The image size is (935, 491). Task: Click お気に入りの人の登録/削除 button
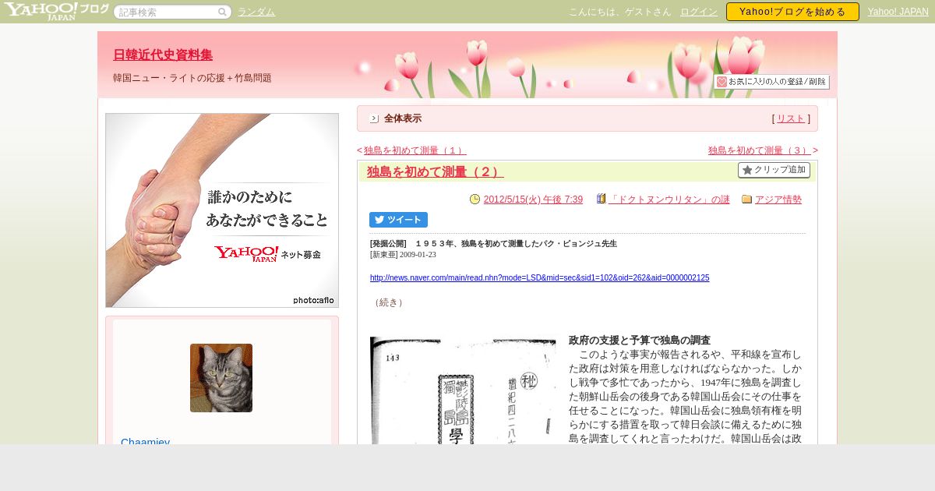[771, 82]
